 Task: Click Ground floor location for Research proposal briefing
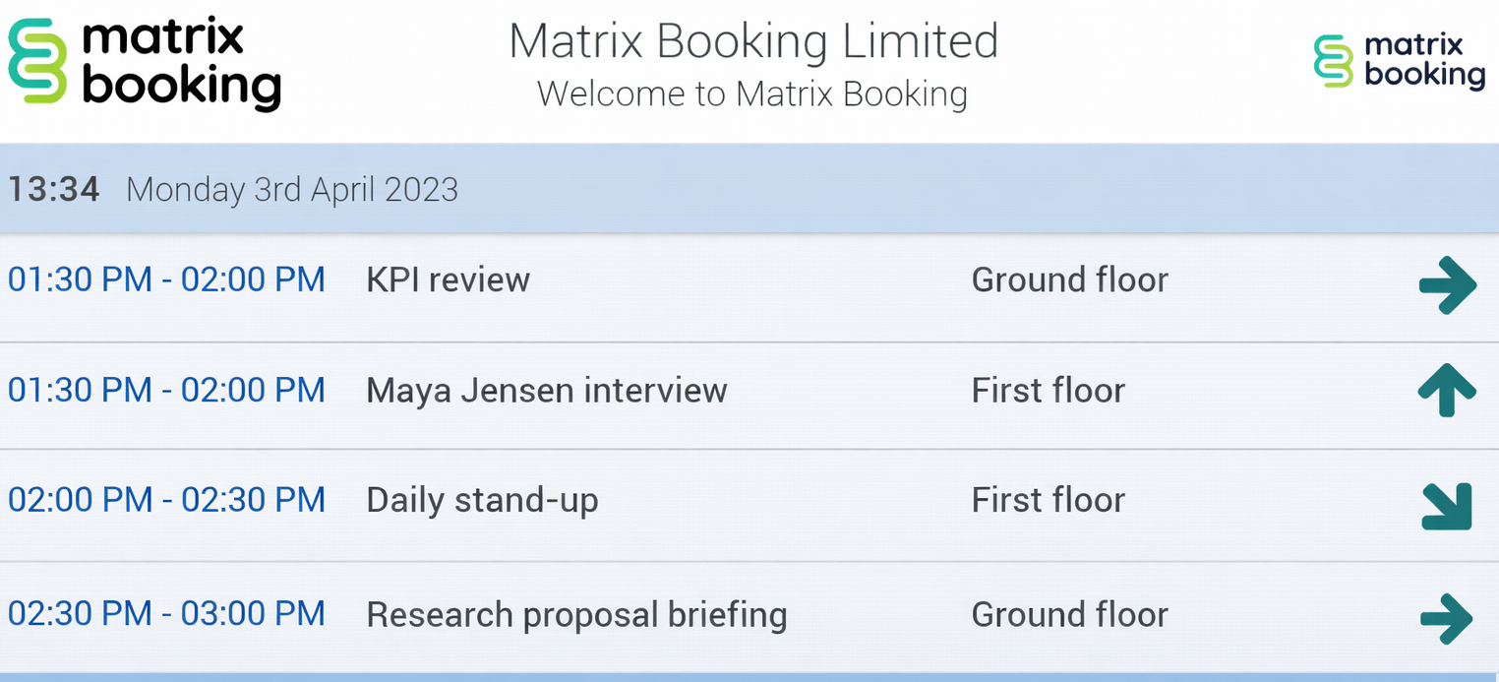click(x=1069, y=615)
